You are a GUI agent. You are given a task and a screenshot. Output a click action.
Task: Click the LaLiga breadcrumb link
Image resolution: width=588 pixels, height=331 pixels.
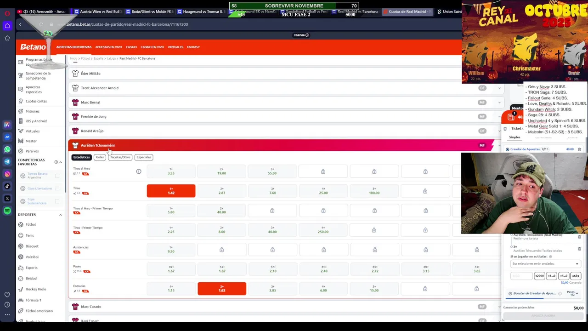(112, 59)
